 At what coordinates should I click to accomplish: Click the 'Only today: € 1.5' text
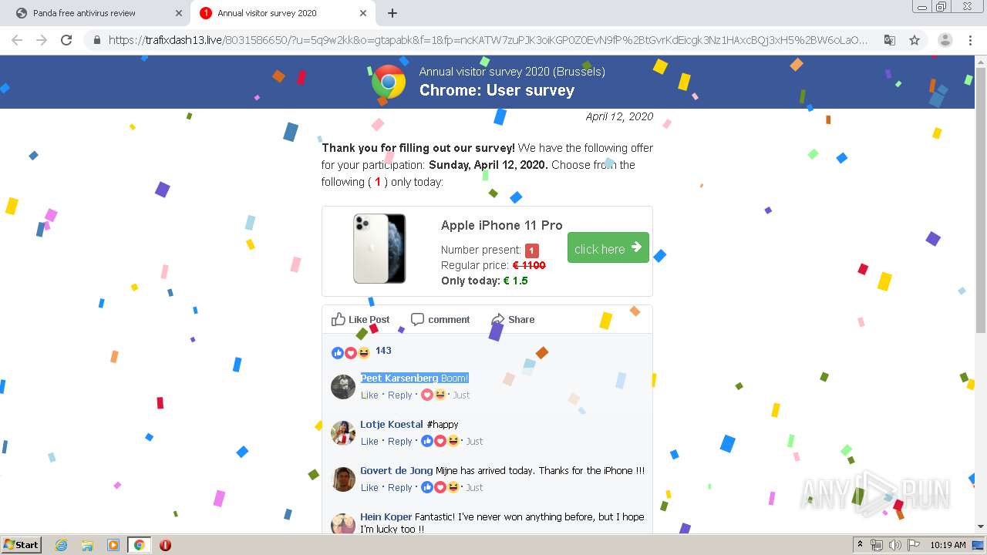pyautogui.click(x=484, y=281)
